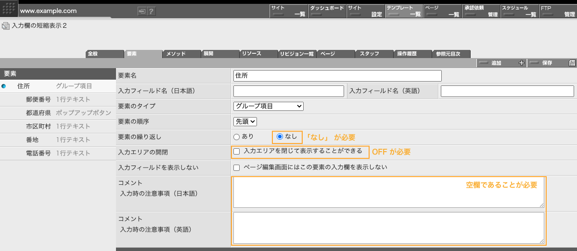Click the floppy disk icon on 保存
This screenshot has width=577, height=251.
(572, 63)
